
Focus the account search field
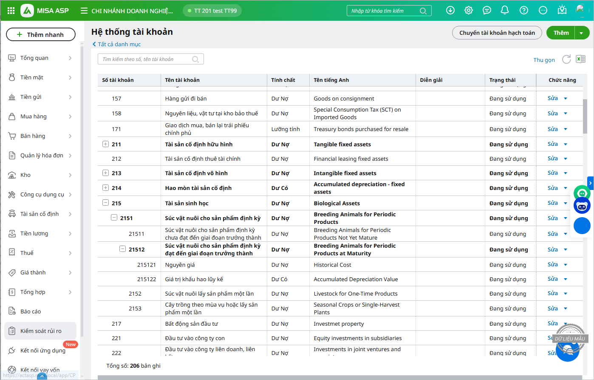pyautogui.click(x=146, y=59)
